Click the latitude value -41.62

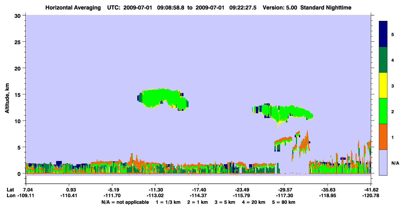pyautogui.click(x=371, y=190)
